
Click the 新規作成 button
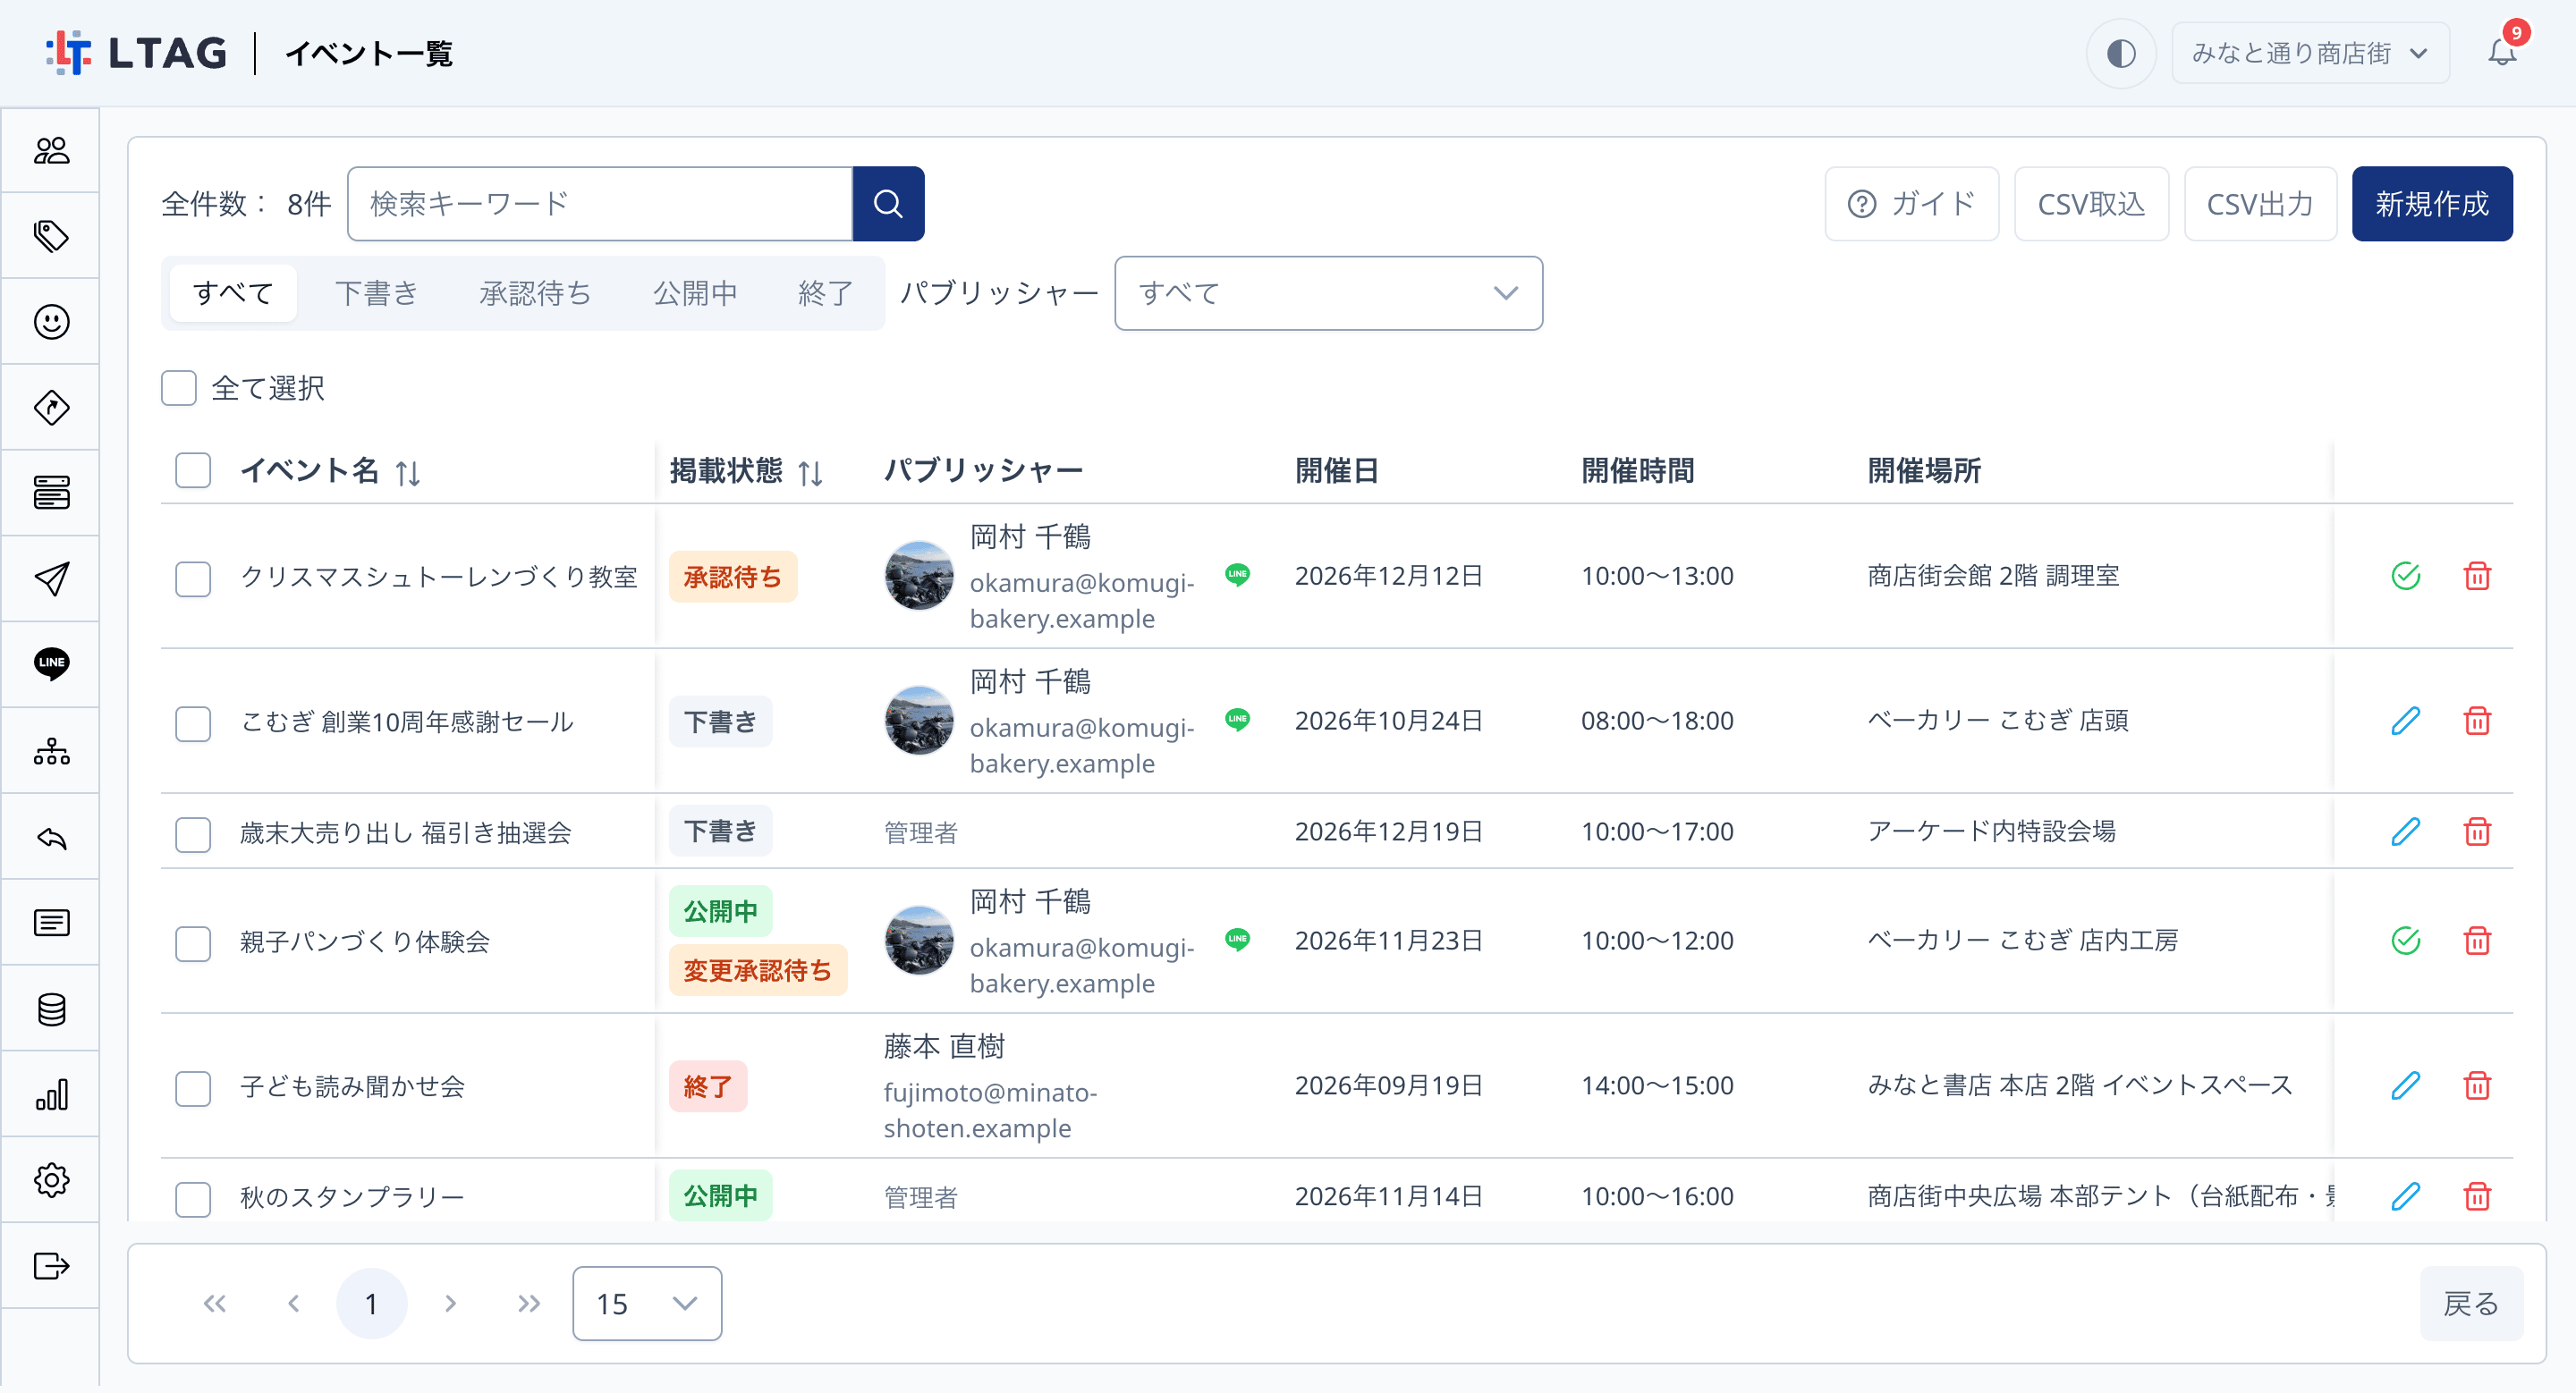point(2431,204)
